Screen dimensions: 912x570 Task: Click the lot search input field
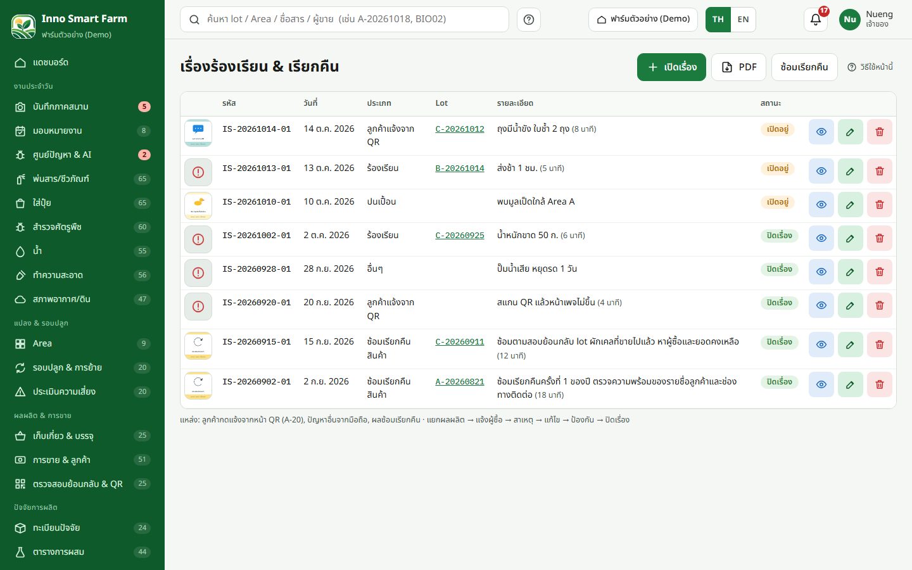coord(345,20)
